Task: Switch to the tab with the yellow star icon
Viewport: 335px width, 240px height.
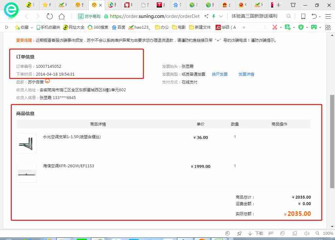Action: 47,5
